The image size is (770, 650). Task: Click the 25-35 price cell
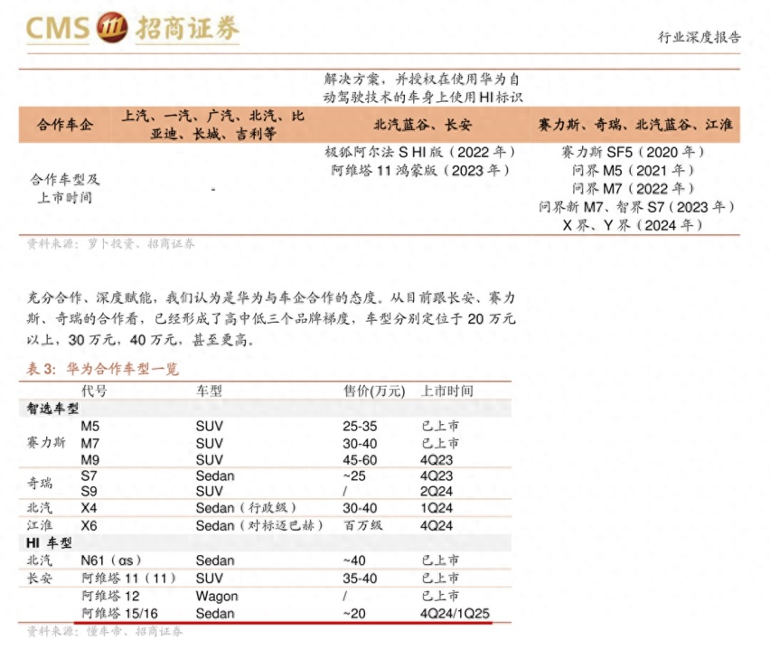coord(360,426)
